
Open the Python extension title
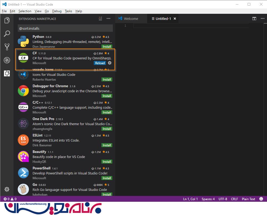tap(38, 37)
